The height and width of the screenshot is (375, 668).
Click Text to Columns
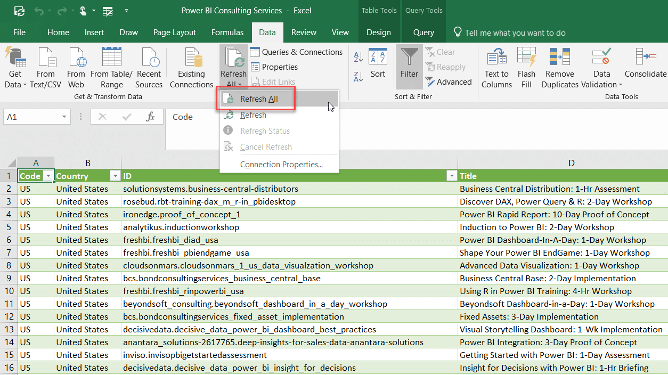point(496,68)
